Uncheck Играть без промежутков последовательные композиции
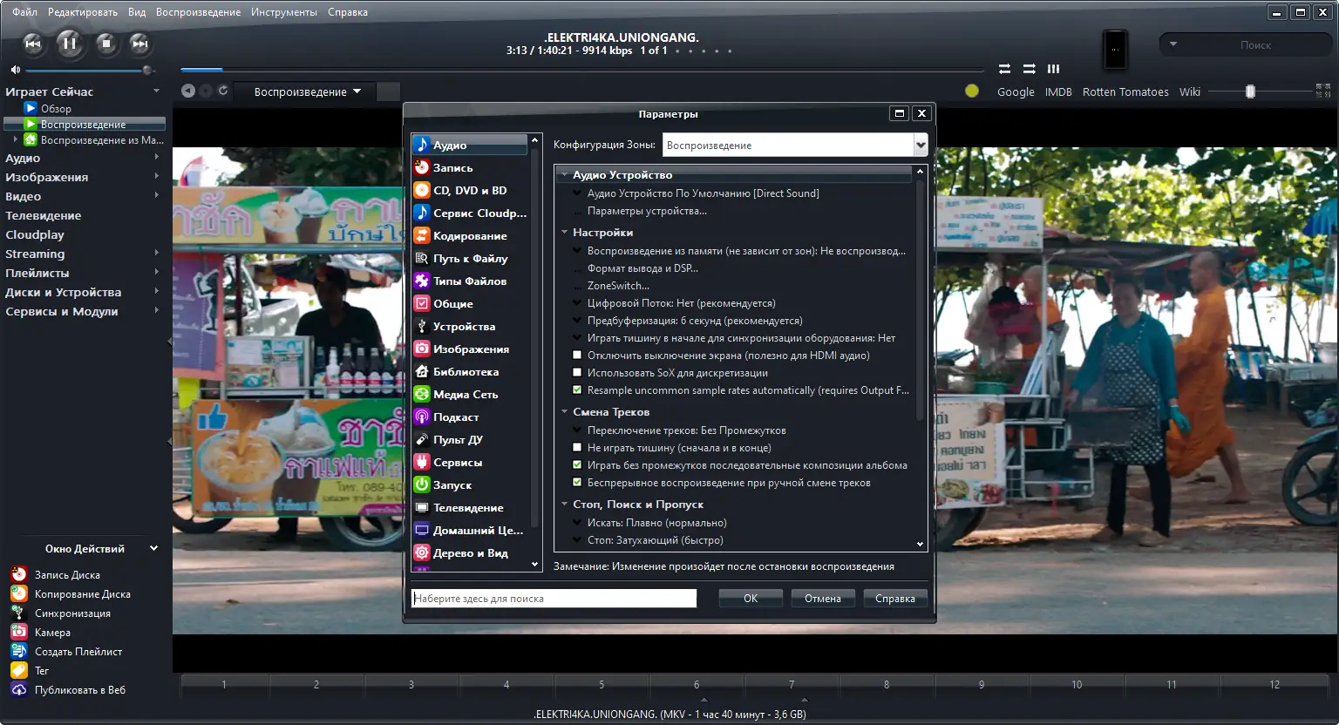This screenshot has height=725, width=1339. (x=577, y=465)
